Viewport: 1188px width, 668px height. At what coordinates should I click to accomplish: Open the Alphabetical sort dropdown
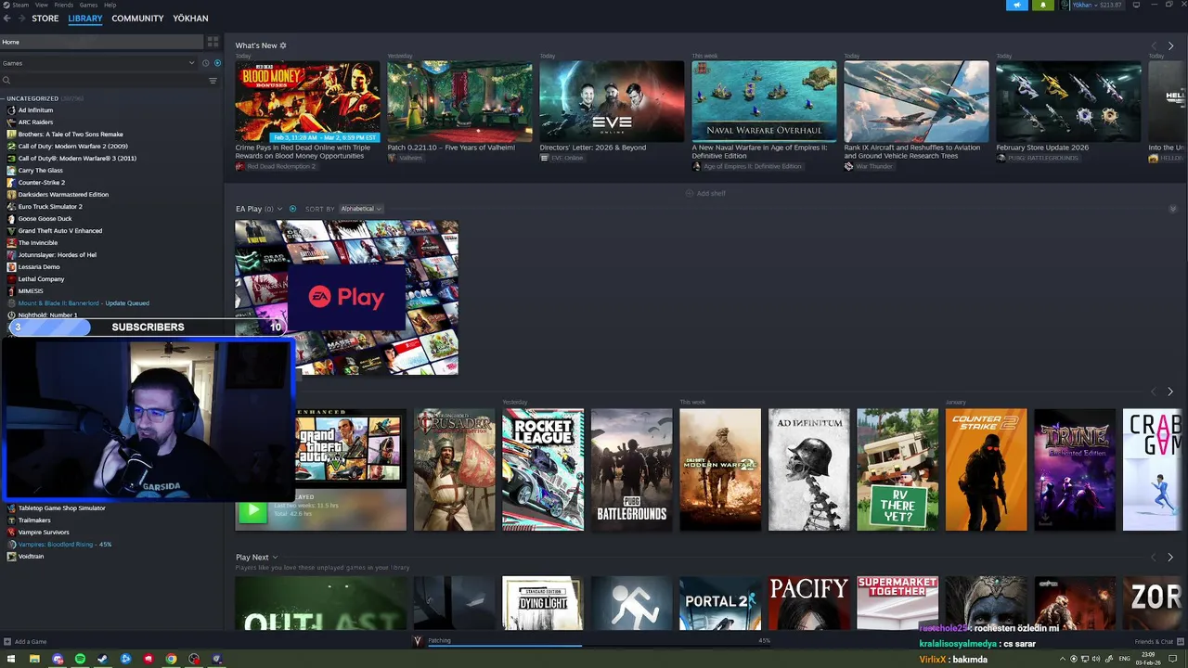coord(361,209)
